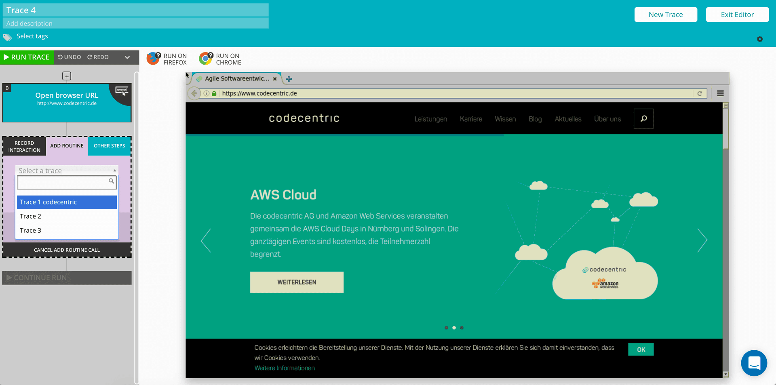
Task: Switch to Record Interaction tab
Action: pyautogui.click(x=24, y=146)
